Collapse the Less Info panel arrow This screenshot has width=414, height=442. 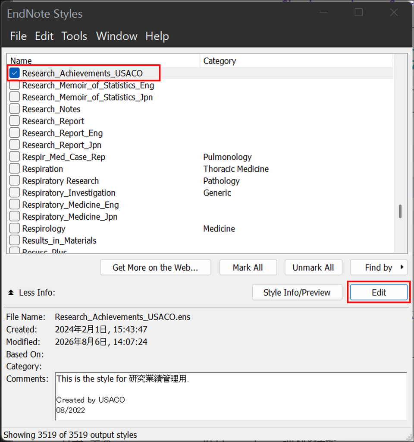click(11, 292)
